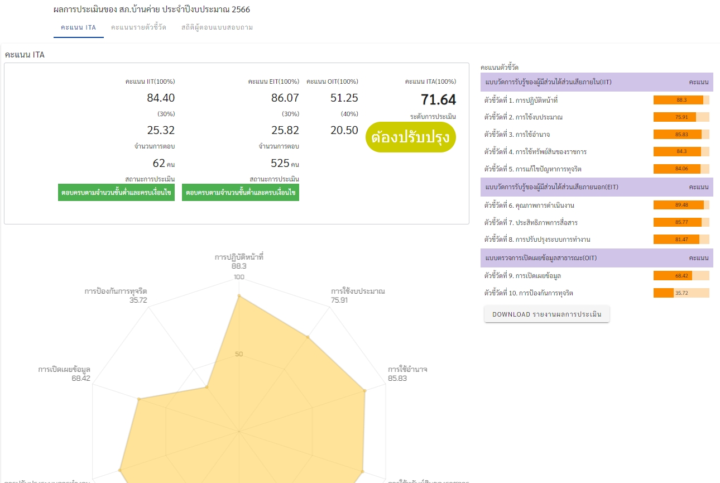Click the การใช้อำนาจ label on radar chart
The image size is (720, 483).
[407, 370]
